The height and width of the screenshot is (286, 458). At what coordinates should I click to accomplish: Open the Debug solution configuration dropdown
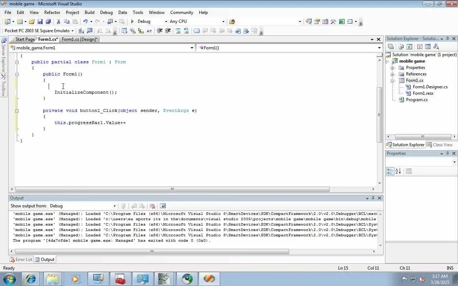(x=166, y=21)
